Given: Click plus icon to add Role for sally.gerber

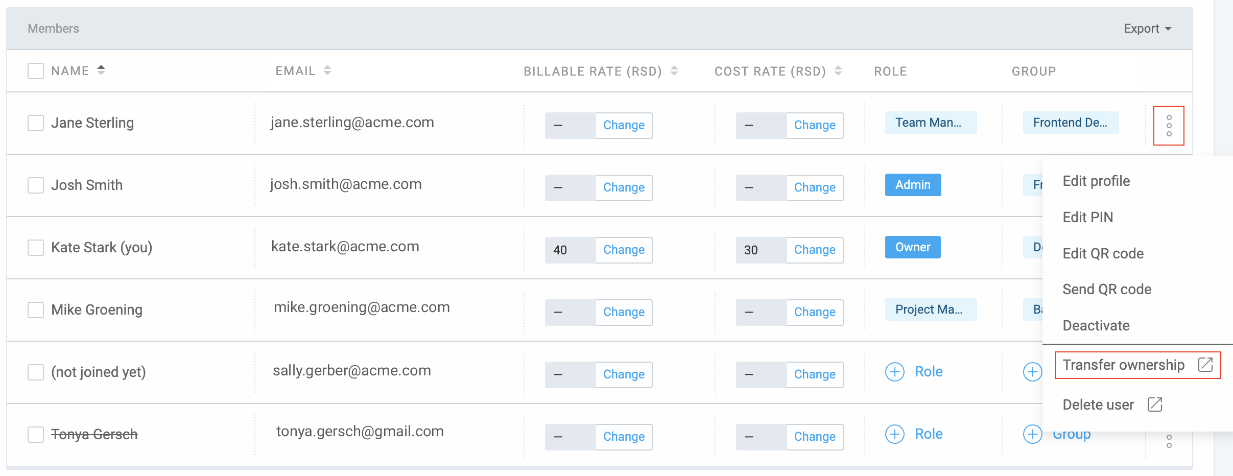Looking at the screenshot, I should click(894, 372).
